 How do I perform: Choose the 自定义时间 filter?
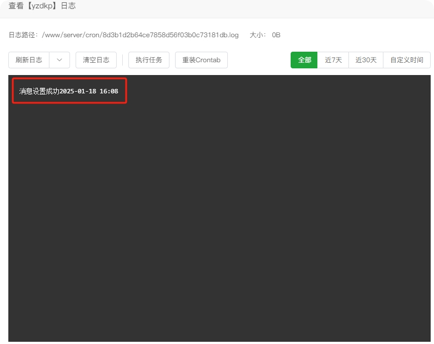pyautogui.click(x=407, y=60)
